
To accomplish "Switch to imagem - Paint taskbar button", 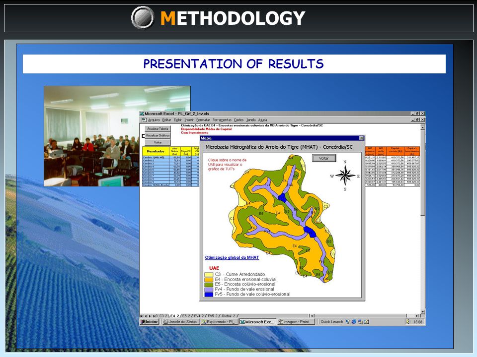I will pos(296,322).
